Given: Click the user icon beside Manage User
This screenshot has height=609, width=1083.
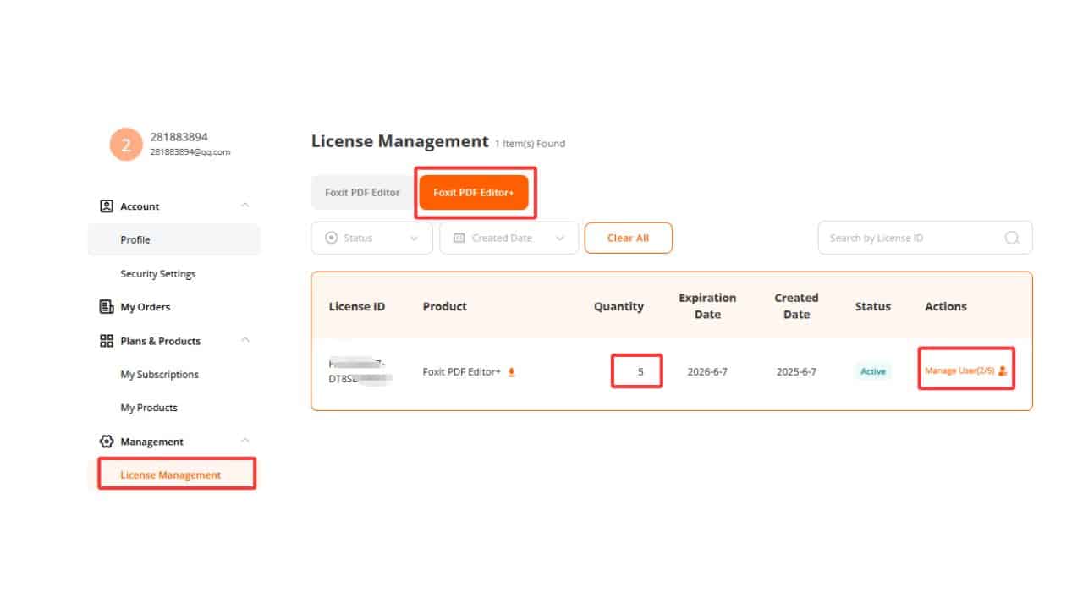Looking at the screenshot, I should point(1003,370).
